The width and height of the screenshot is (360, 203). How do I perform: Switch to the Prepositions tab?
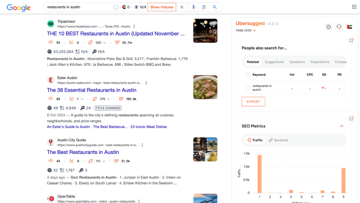(x=320, y=62)
